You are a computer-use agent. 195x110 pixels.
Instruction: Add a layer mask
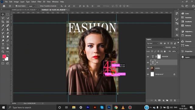[x=159, y=101]
